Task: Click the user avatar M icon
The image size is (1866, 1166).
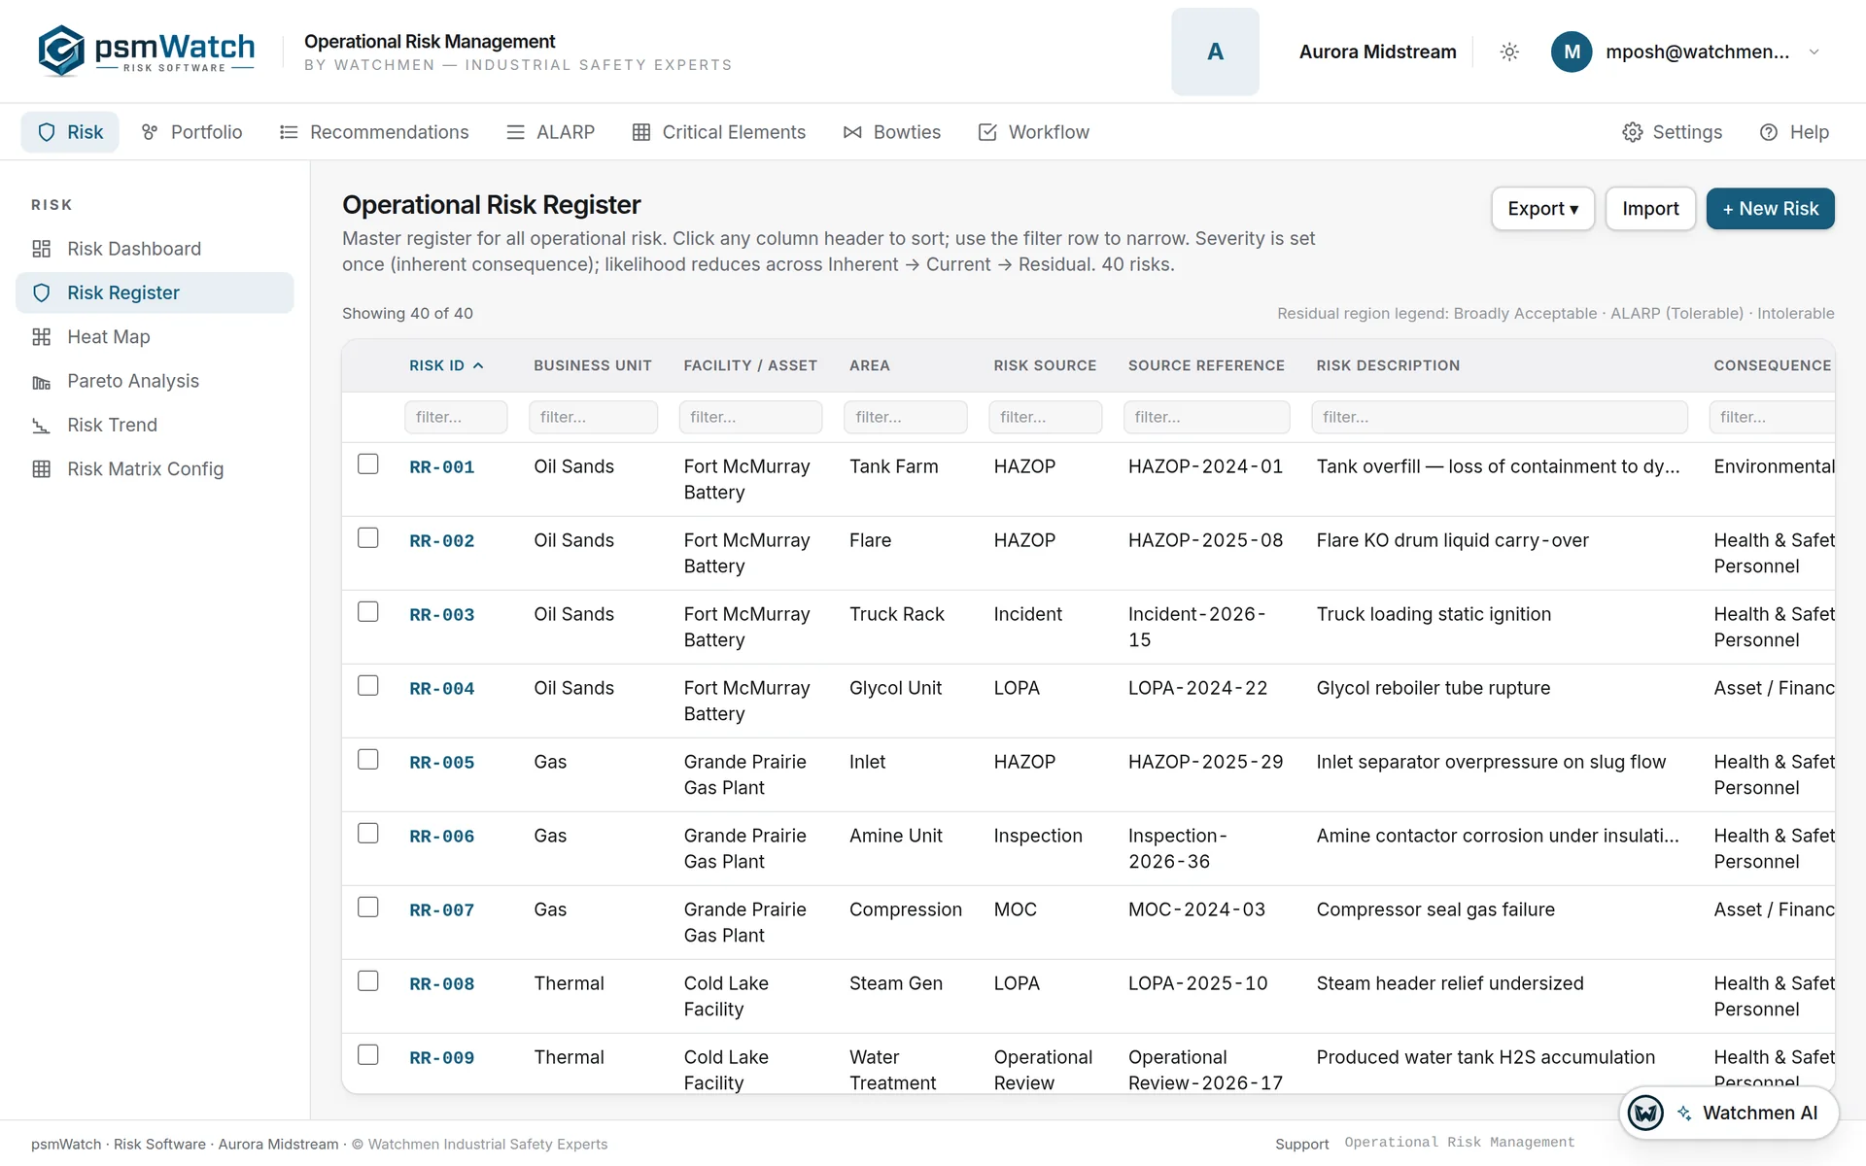Action: 1572,51
